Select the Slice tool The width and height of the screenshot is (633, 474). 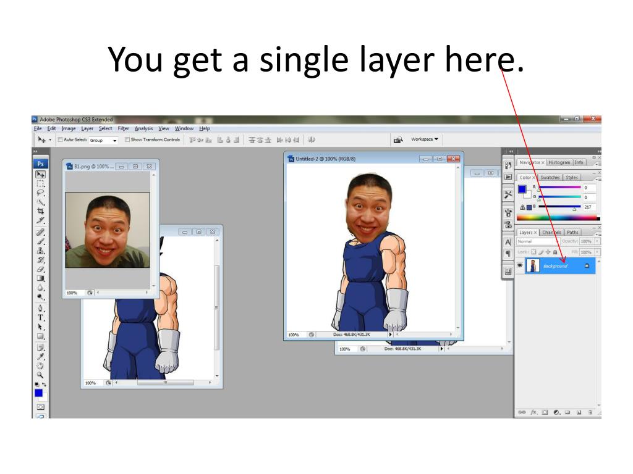40,220
